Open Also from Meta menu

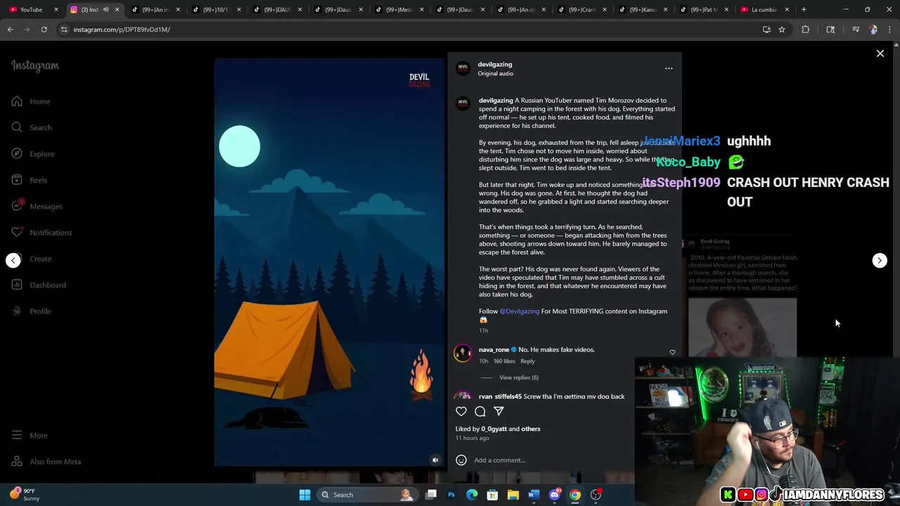[46, 462]
